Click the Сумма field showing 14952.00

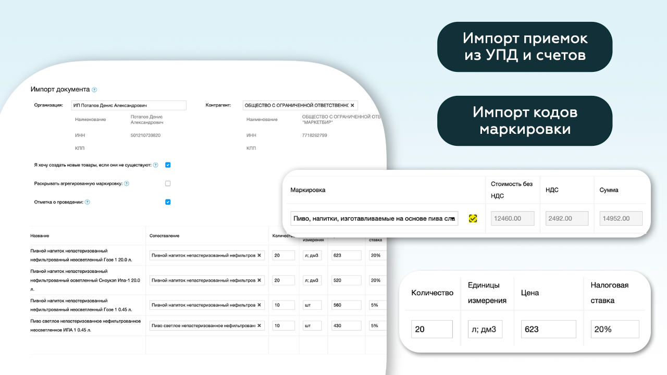click(621, 218)
